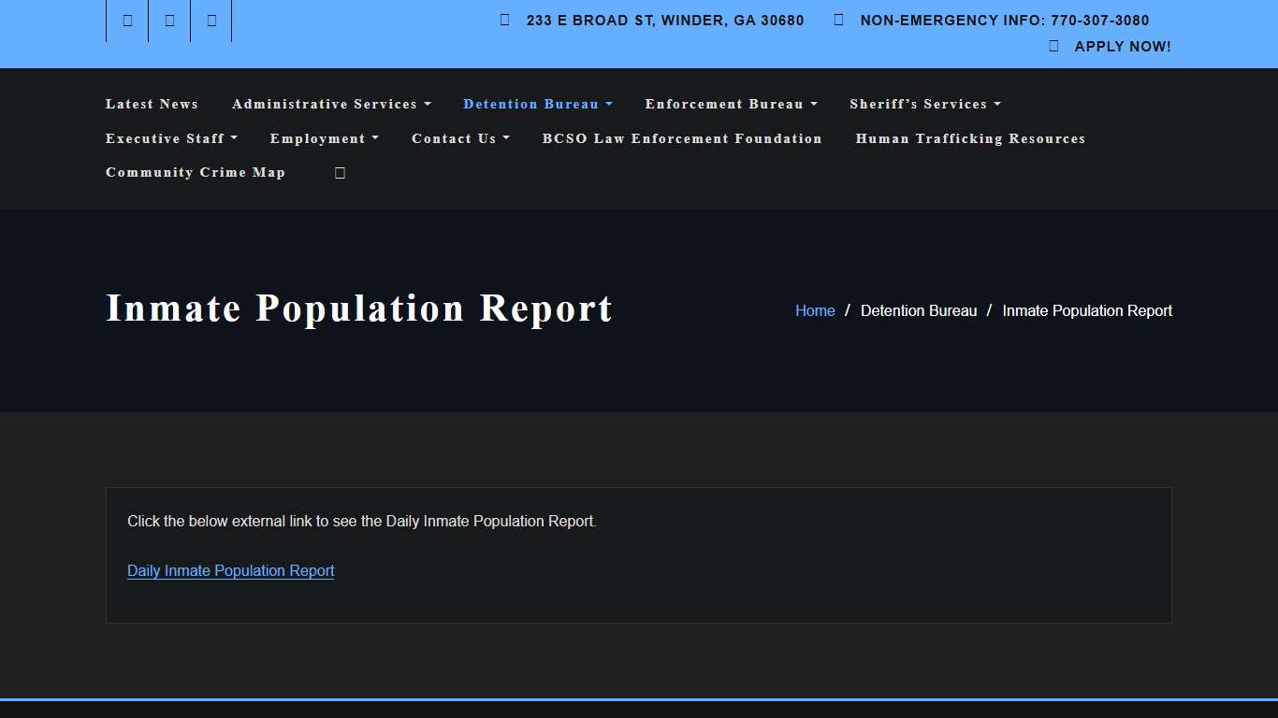
Task: Navigate to Human Trafficking Resources
Action: [x=970, y=138]
